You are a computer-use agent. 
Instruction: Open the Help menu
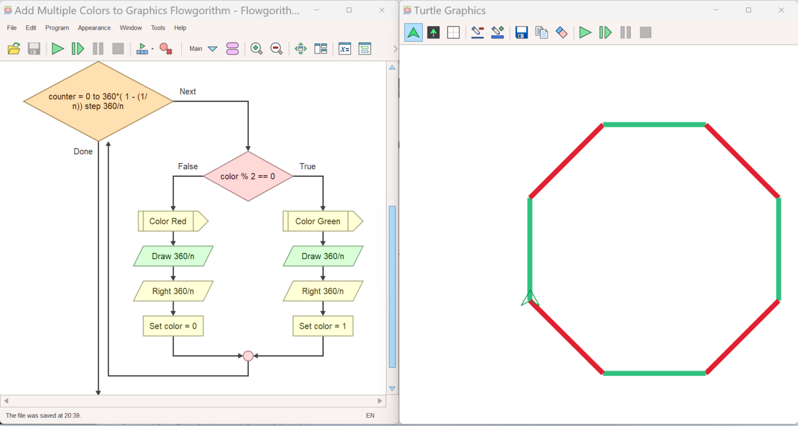[x=180, y=28]
